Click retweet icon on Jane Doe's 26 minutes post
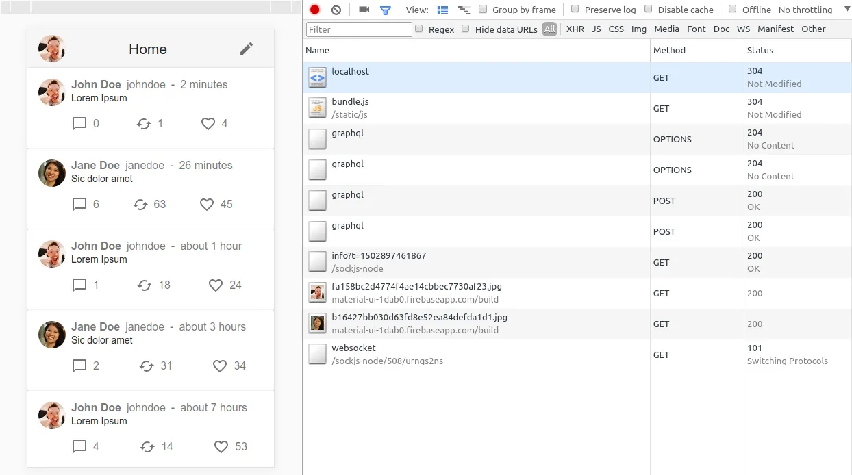 click(140, 205)
